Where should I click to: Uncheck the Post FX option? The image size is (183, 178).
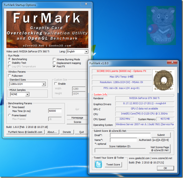pos(54,66)
